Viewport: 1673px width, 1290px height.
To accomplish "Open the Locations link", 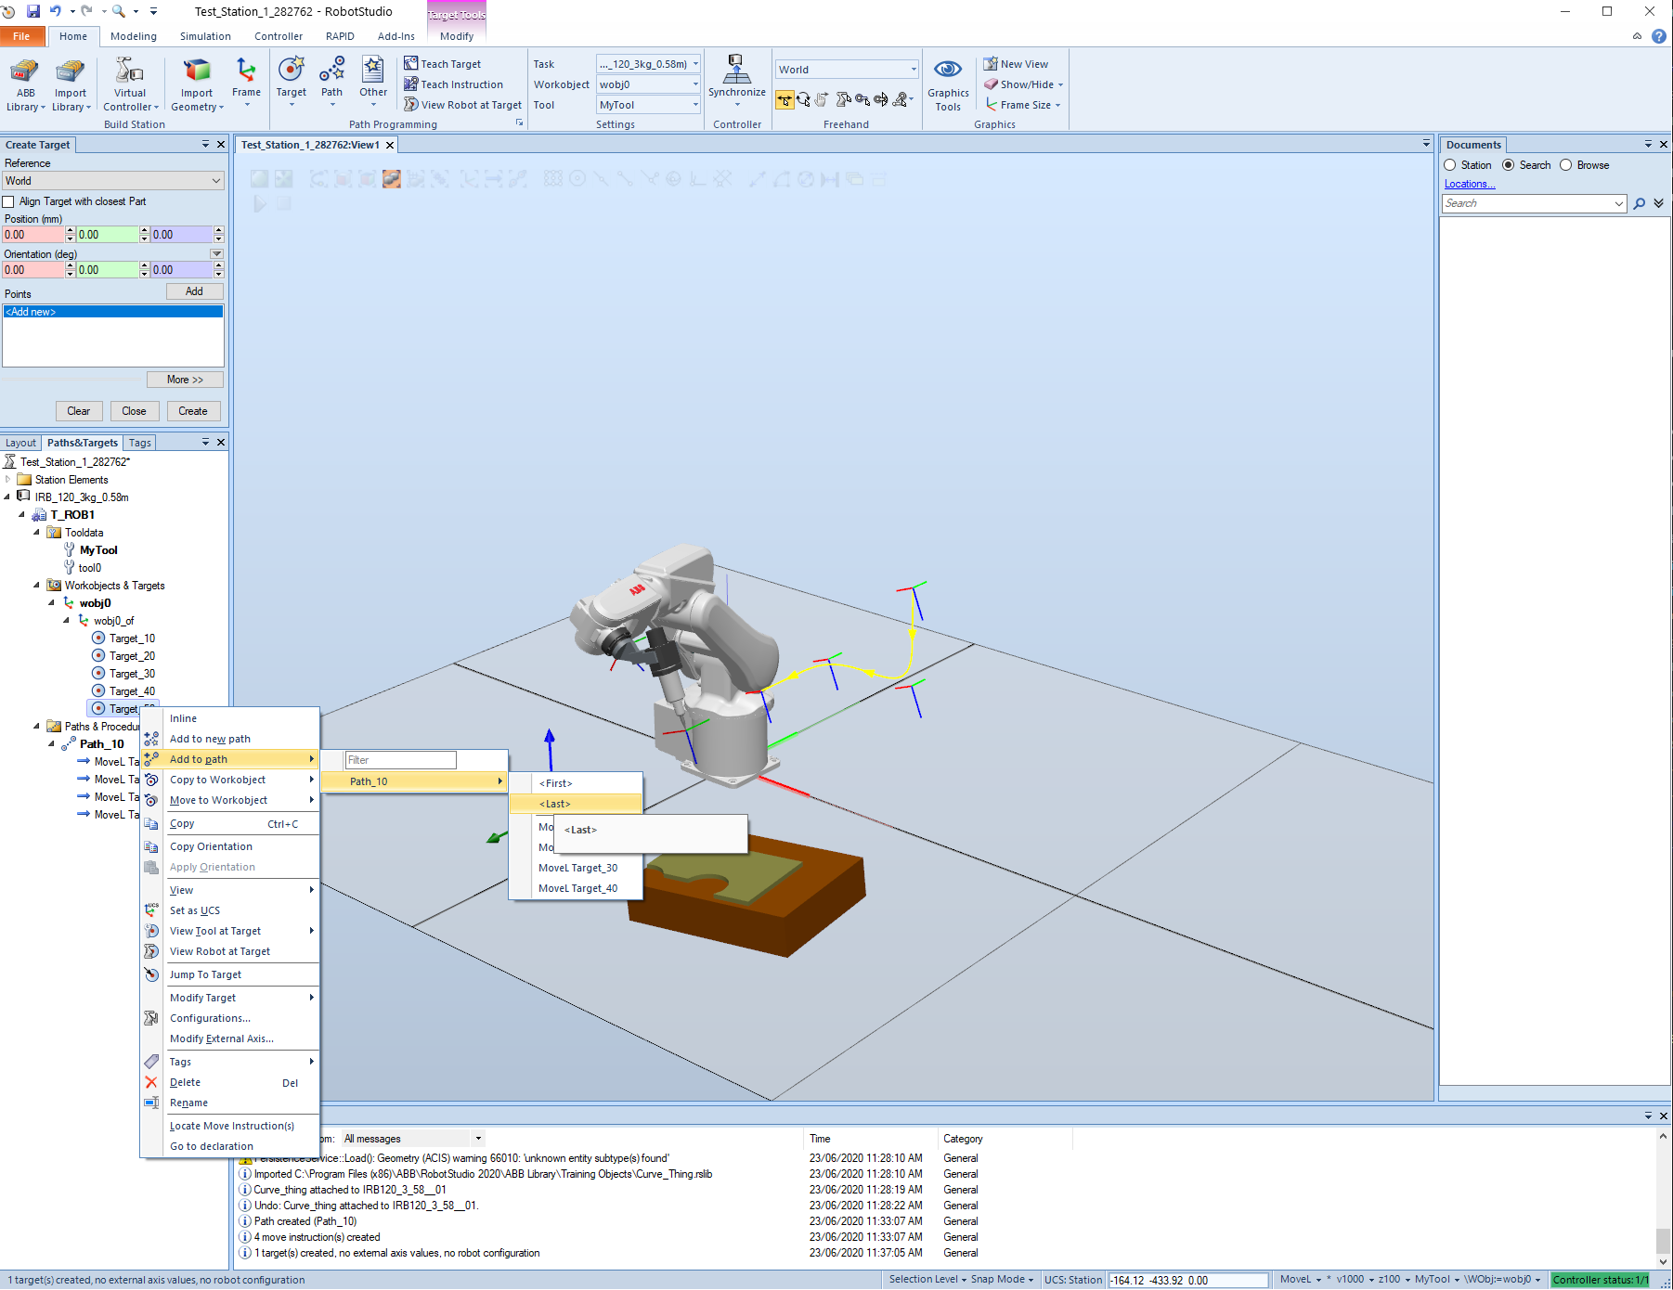I will pyautogui.click(x=1469, y=184).
